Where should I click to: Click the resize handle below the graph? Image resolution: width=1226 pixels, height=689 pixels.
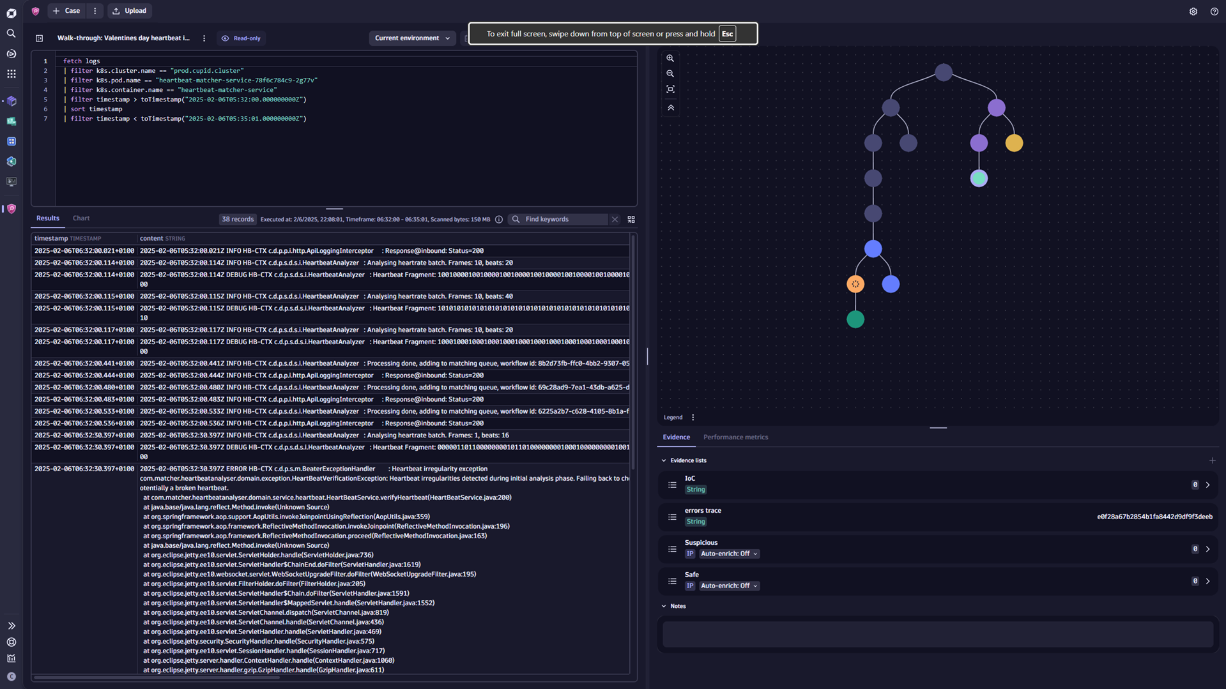(937, 427)
